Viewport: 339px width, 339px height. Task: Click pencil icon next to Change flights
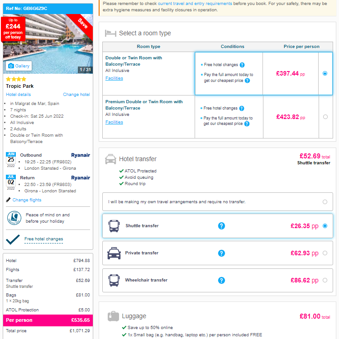[8, 200]
